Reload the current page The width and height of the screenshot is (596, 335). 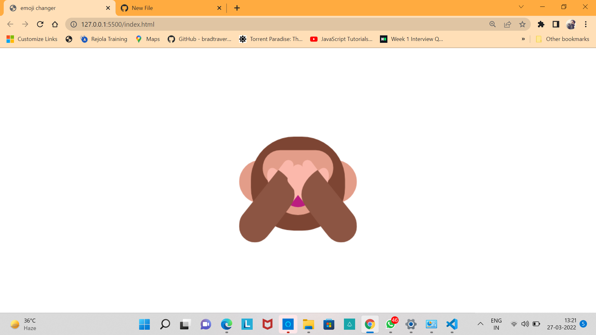[40, 24]
